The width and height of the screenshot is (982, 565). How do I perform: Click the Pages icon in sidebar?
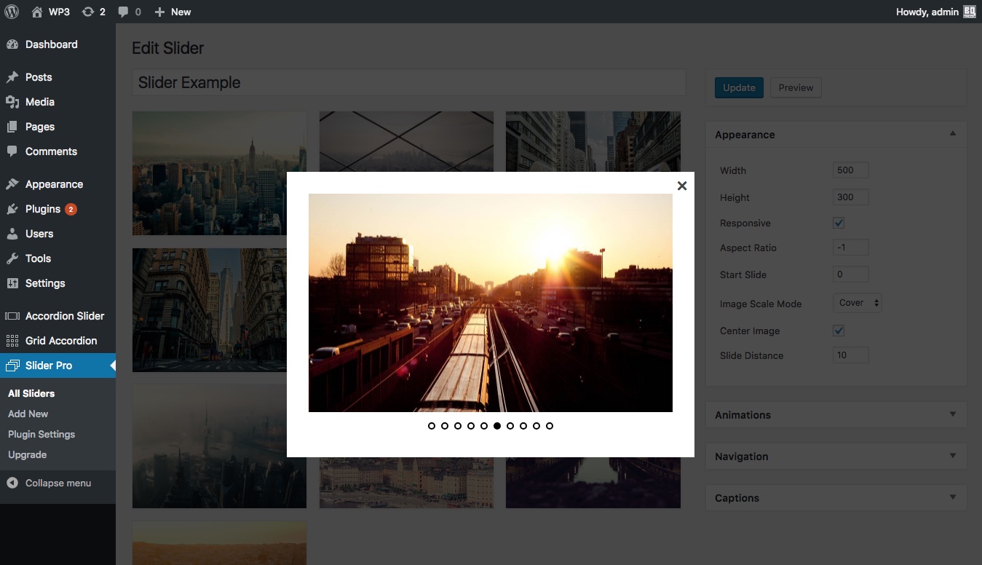click(x=12, y=127)
